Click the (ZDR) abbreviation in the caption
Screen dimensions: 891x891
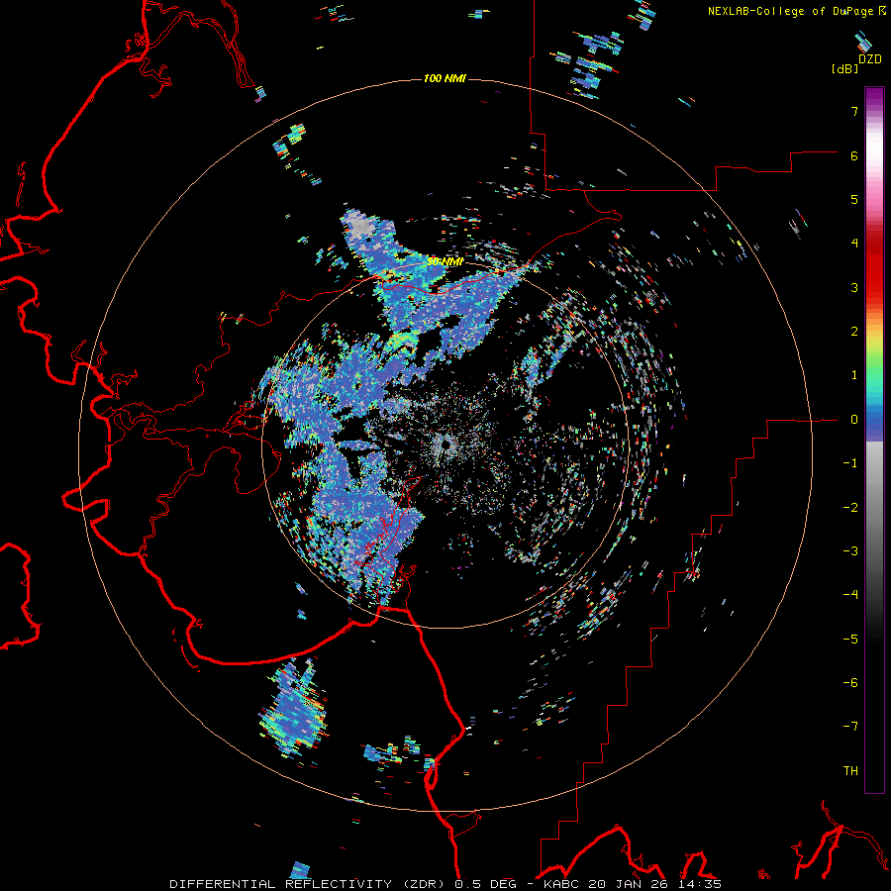(423, 884)
